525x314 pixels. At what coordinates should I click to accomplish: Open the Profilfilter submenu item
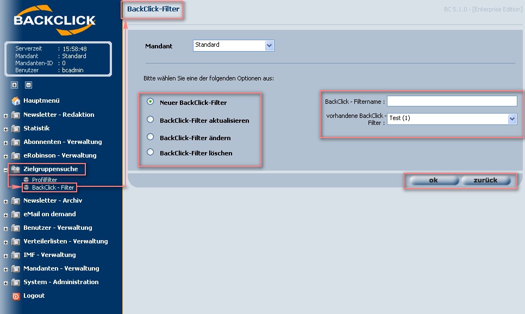pyautogui.click(x=45, y=180)
